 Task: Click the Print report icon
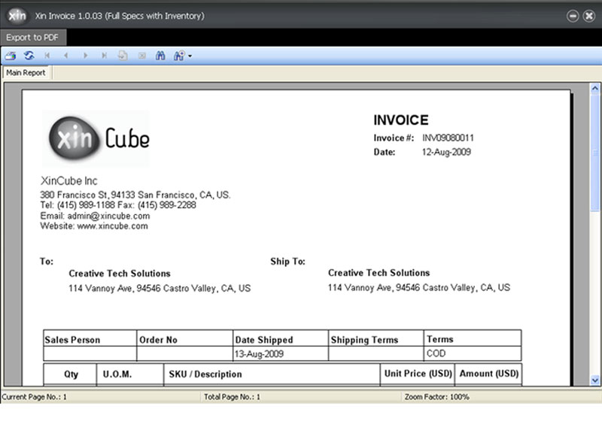tap(10, 56)
